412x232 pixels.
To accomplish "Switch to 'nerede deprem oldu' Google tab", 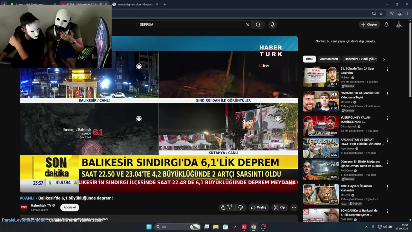I will pos(135,5).
